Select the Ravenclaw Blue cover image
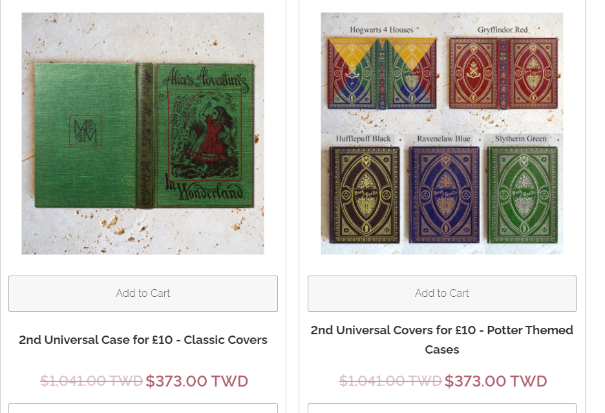Image resolution: width=605 pixels, height=413 pixels. click(x=444, y=195)
